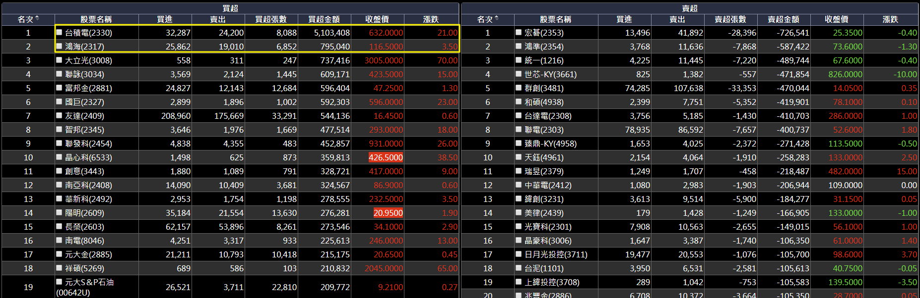920x298 pixels.
Task: Select the 中華電(2412) checkbox
Action: (519, 185)
